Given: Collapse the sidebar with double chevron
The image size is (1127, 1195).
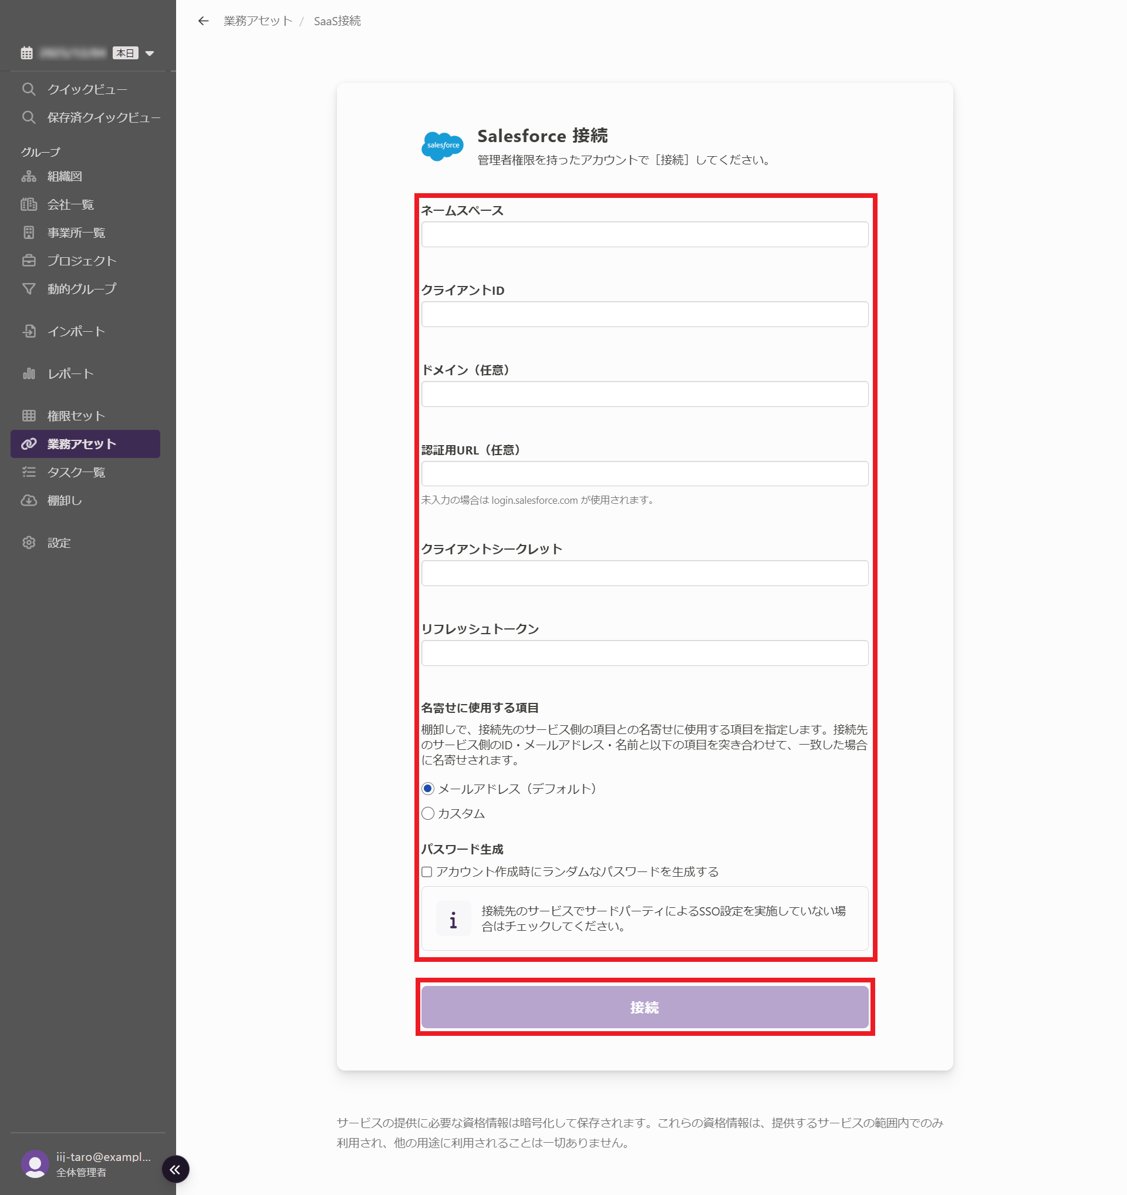Looking at the screenshot, I should click(175, 1169).
